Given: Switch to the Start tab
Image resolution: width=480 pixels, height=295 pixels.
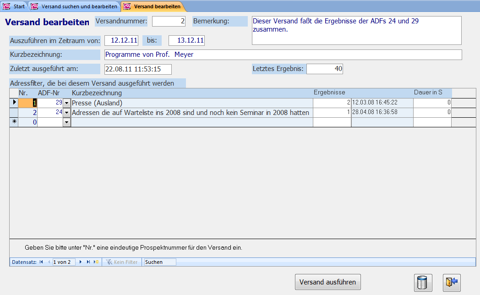Looking at the screenshot, I should [x=15, y=6].
